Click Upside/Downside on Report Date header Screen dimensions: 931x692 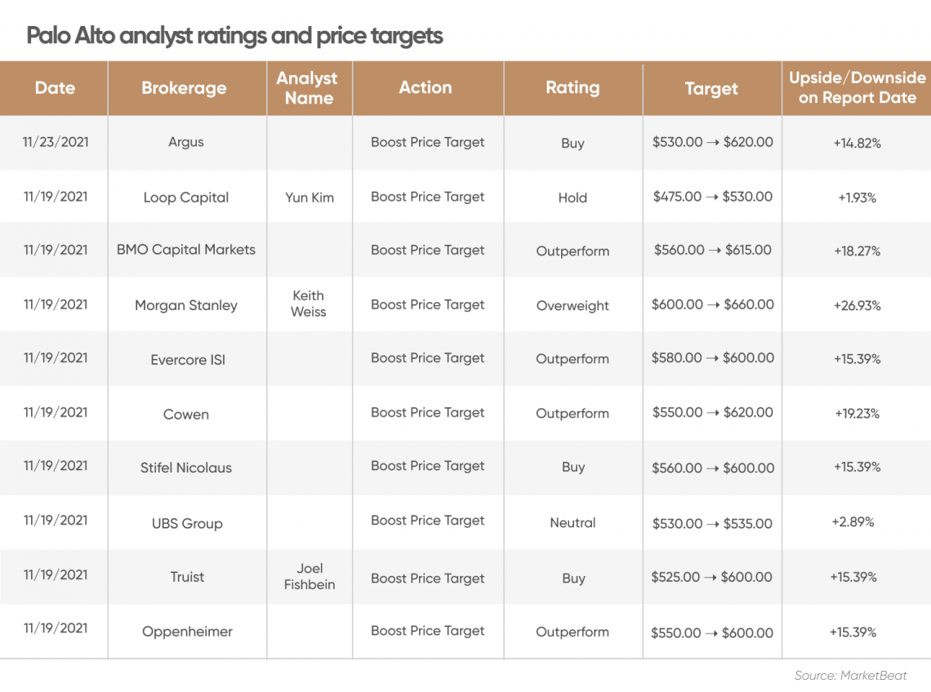(x=857, y=88)
